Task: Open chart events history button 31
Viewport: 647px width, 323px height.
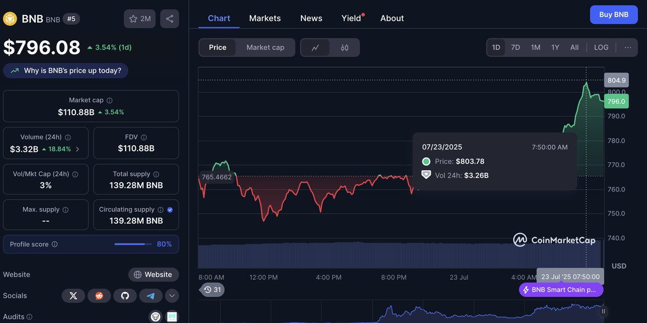Action: pos(212,290)
